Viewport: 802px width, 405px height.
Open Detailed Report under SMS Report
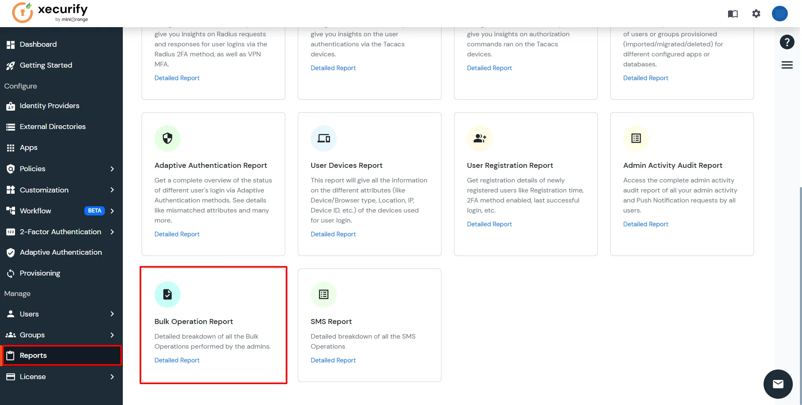pyautogui.click(x=333, y=360)
